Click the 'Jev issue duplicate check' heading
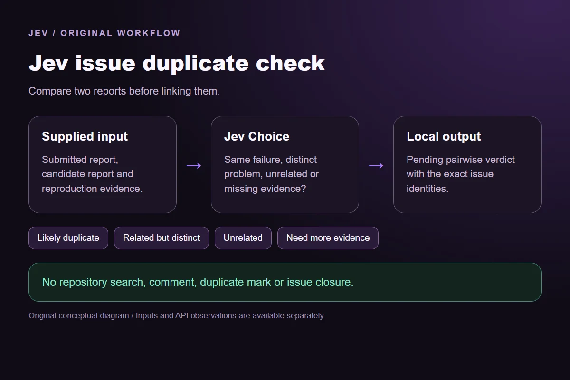 point(177,63)
